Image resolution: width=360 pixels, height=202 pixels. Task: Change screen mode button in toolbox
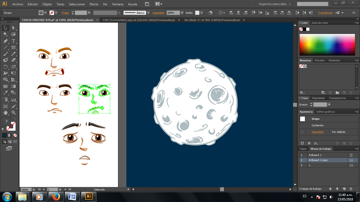(9, 149)
